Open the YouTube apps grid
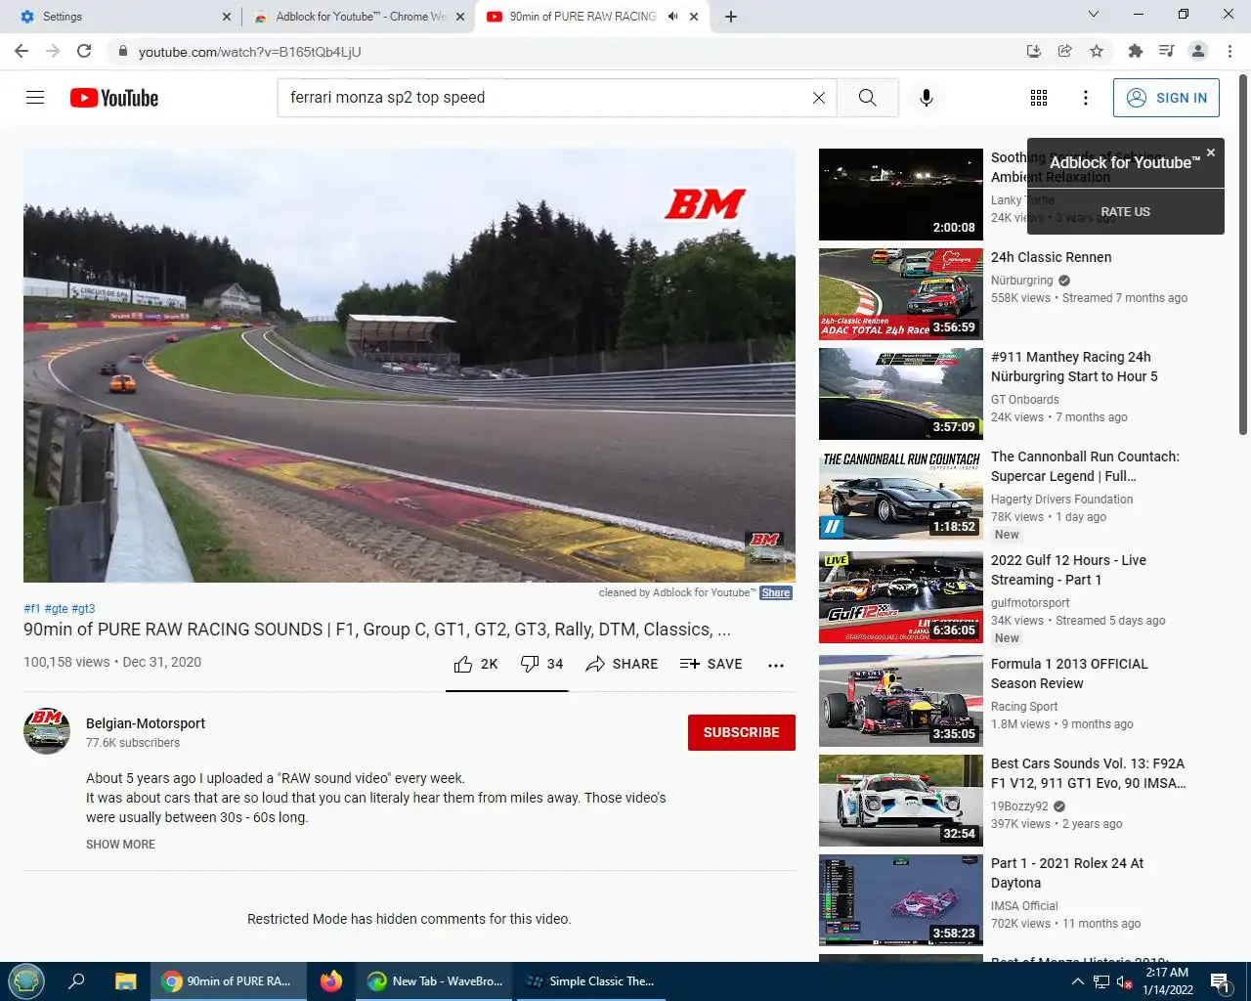The width and height of the screenshot is (1251, 1001). (1039, 98)
